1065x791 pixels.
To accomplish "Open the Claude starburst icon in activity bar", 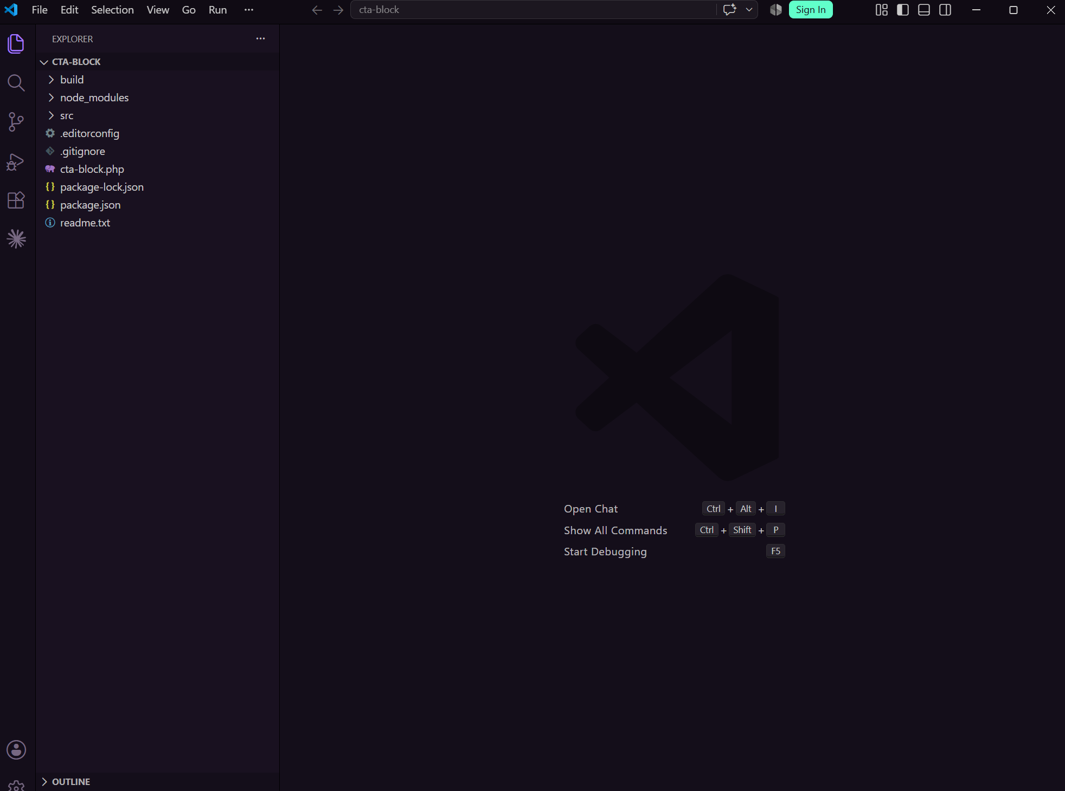I will click(16, 239).
